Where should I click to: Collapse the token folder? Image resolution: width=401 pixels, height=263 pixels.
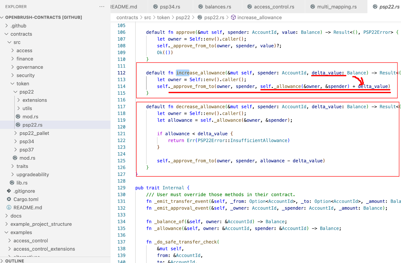(12, 84)
